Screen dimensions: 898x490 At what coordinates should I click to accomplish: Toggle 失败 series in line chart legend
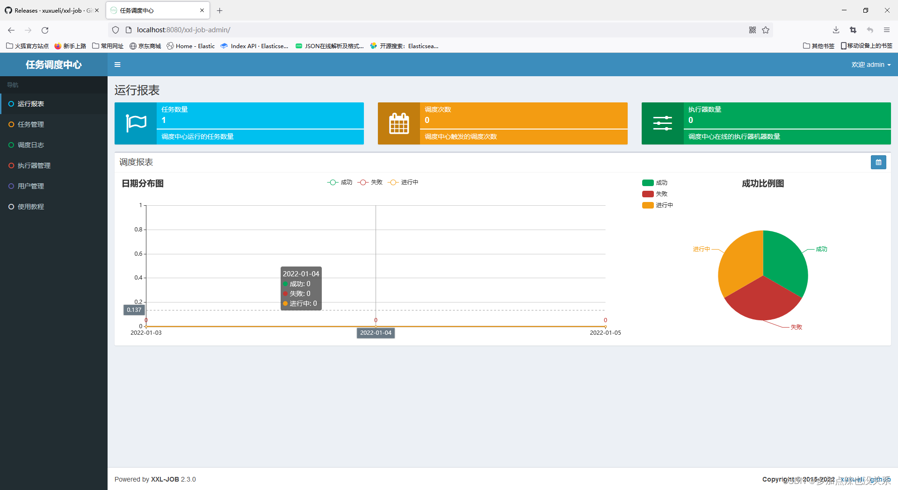(x=370, y=182)
